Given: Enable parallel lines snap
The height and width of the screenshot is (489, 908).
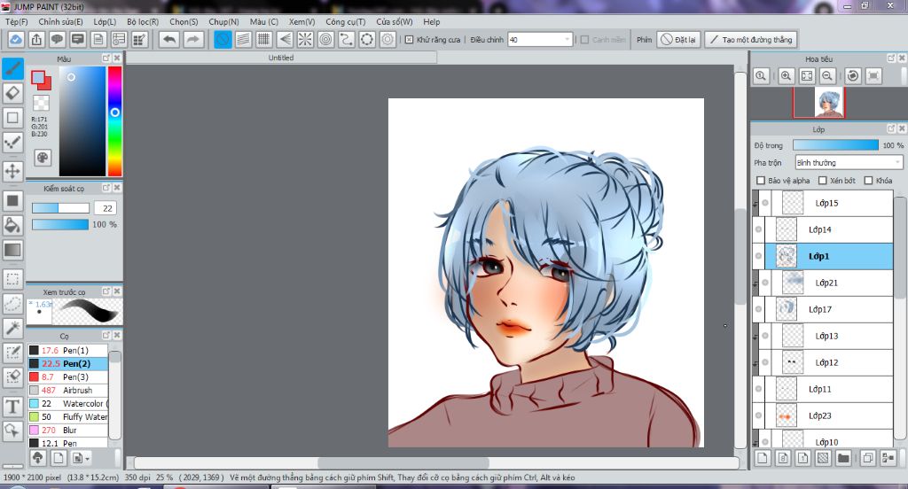Looking at the screenshot, I should coord(243,39).
